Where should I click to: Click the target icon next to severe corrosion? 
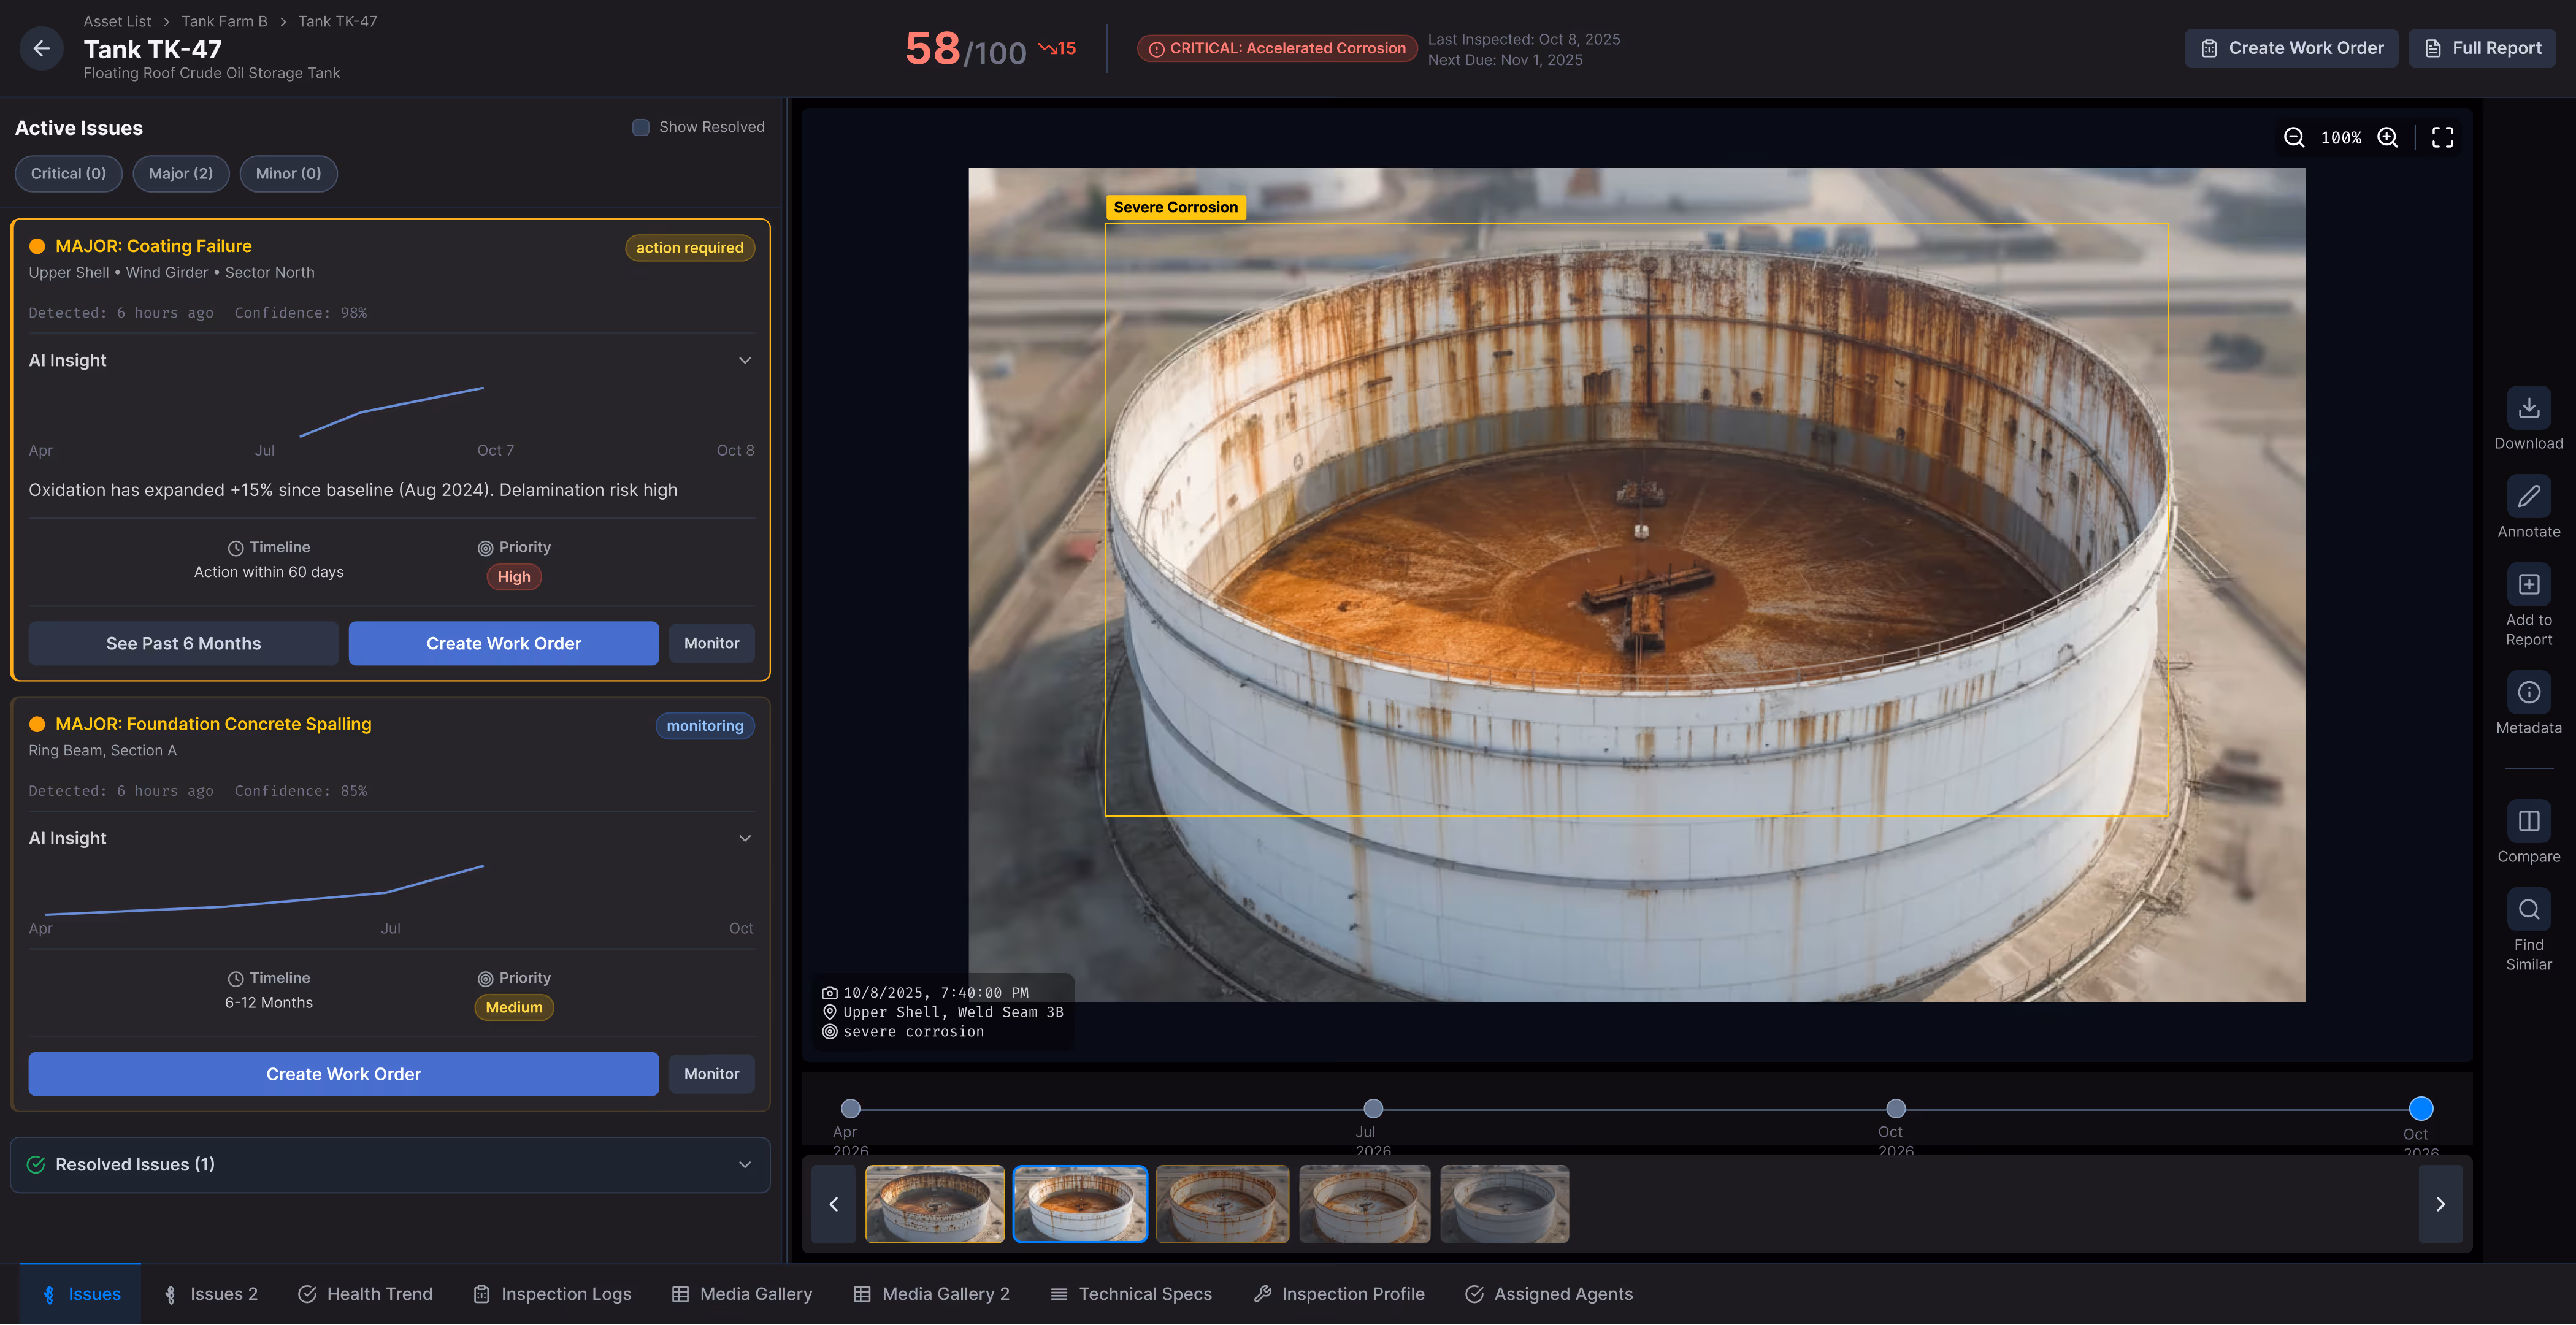(x=829, y=1032)
